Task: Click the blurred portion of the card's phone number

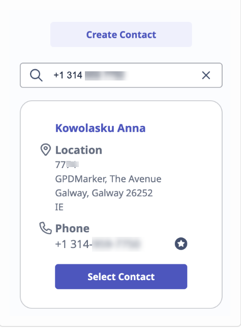Action: click(117, 244)
